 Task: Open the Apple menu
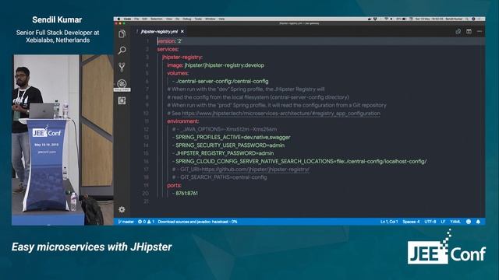click(119, 19)
